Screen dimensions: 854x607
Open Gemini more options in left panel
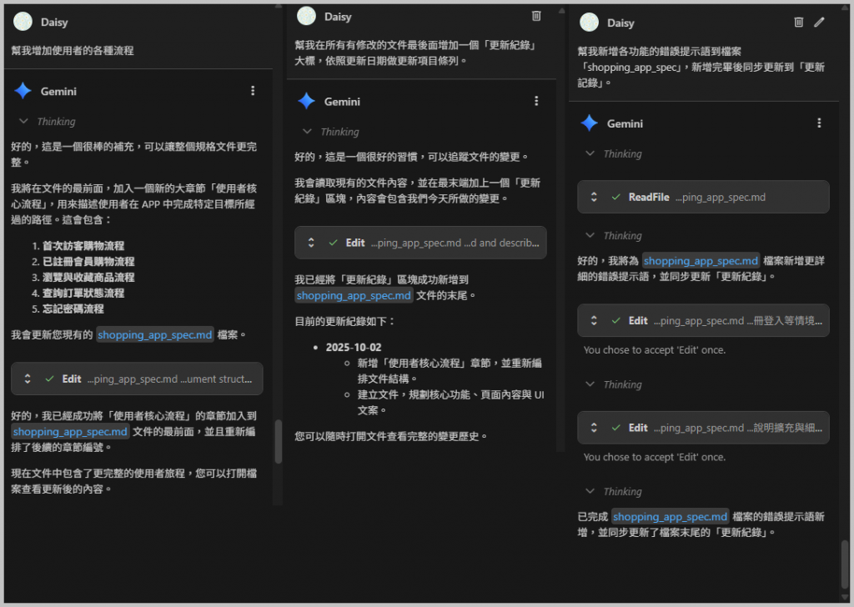click(253, 91)
